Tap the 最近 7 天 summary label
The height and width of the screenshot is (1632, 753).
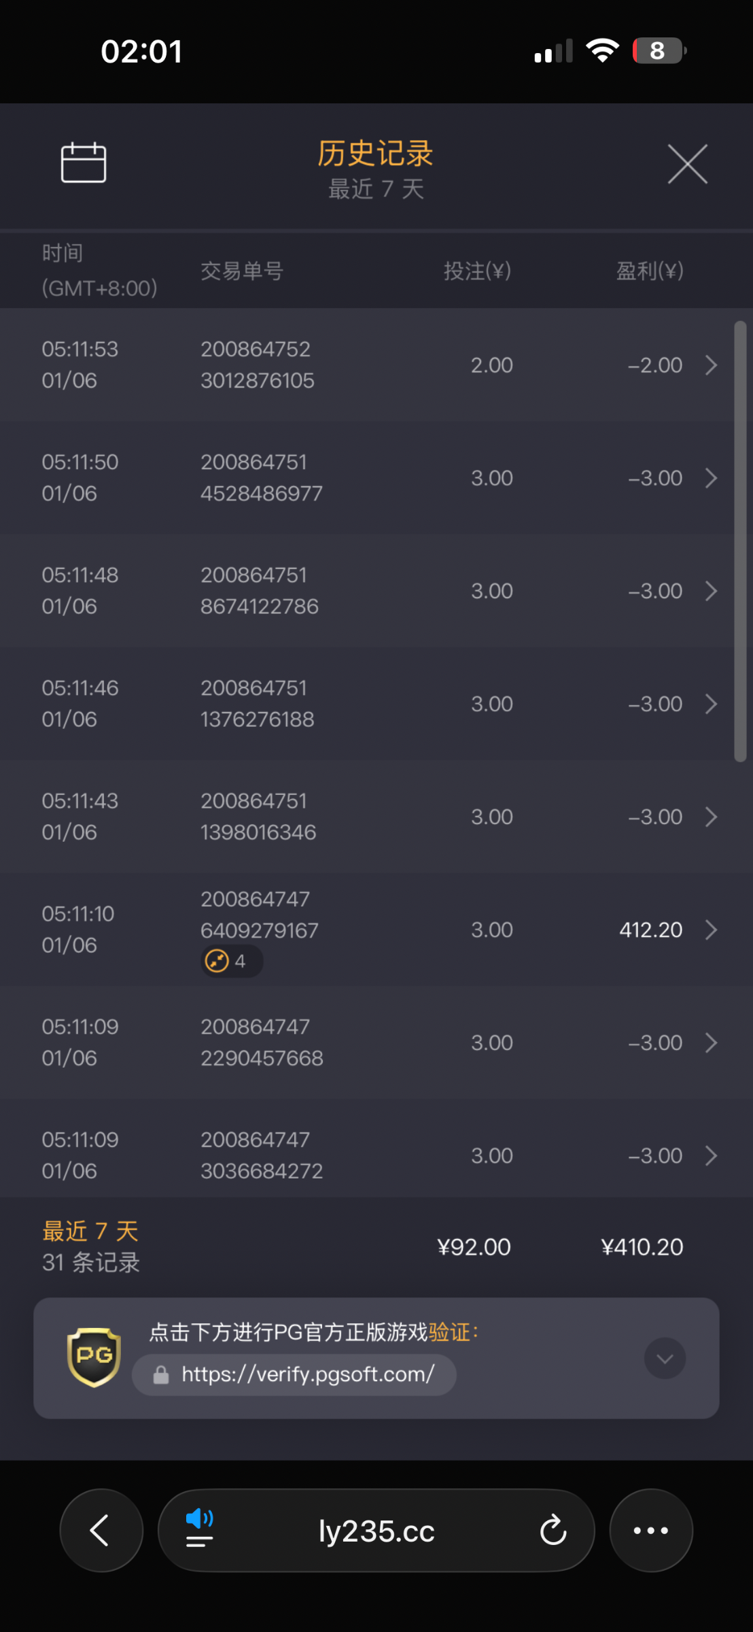pyautogui.click(x=90, y=1231)
